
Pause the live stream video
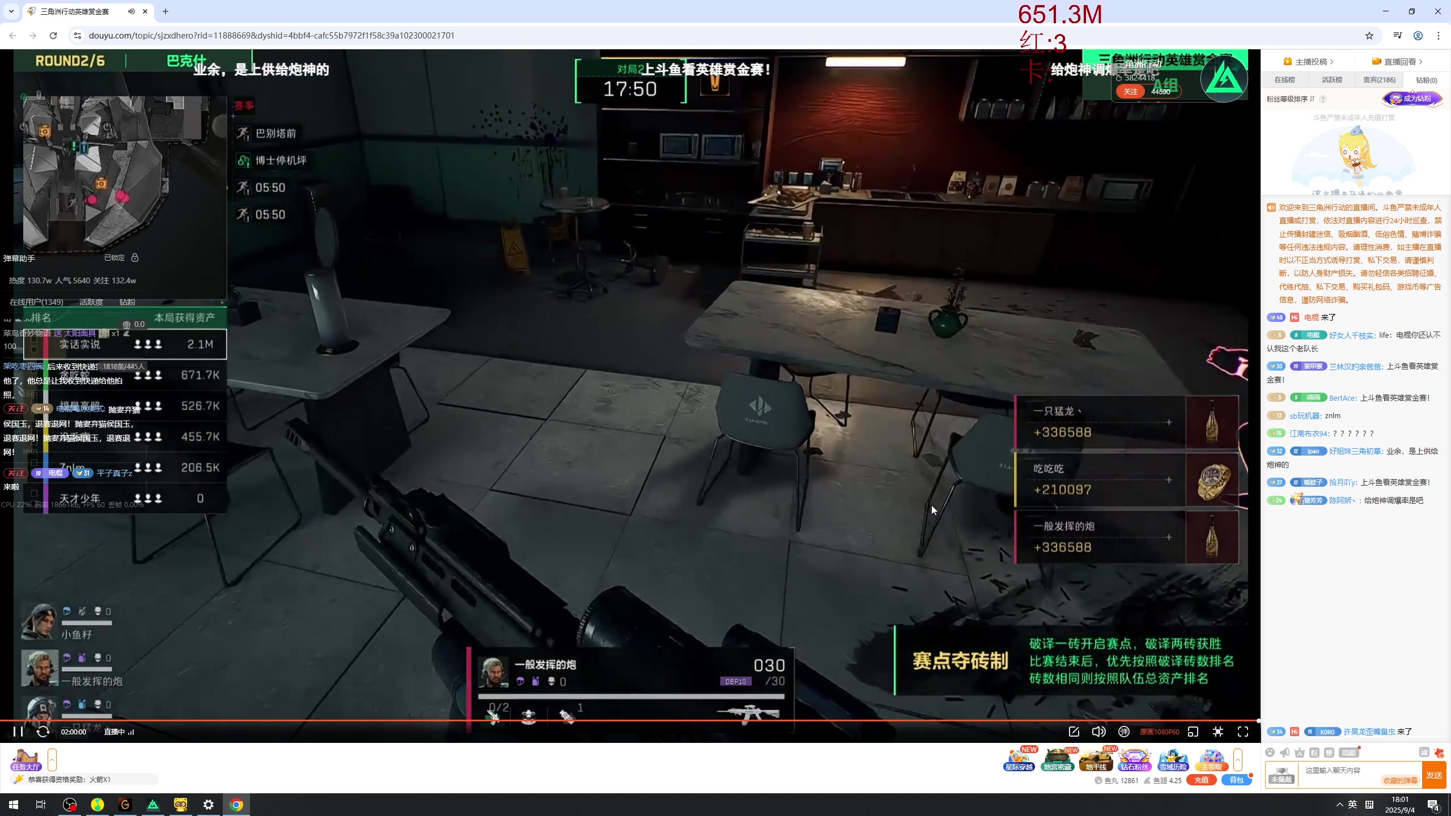point(18,732)
